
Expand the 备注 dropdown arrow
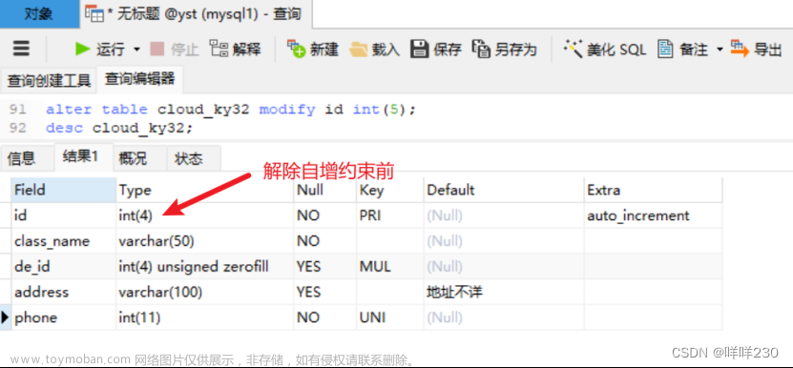coord(720,50)
